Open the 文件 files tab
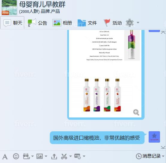The image size is (166, 163). (87, 23)
